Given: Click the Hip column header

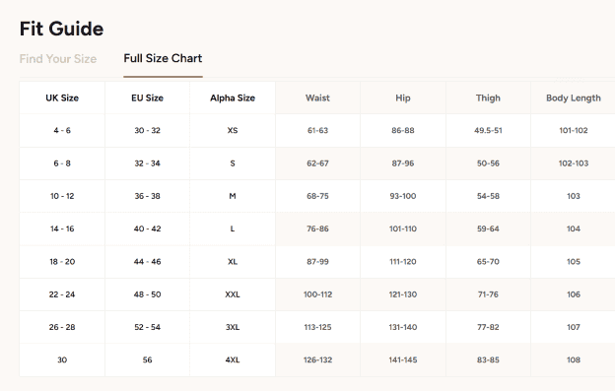Looking at the screenshot, I should (x=403, y=98).
